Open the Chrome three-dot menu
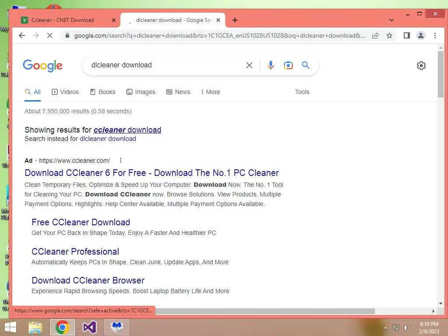 pos(435,35)
